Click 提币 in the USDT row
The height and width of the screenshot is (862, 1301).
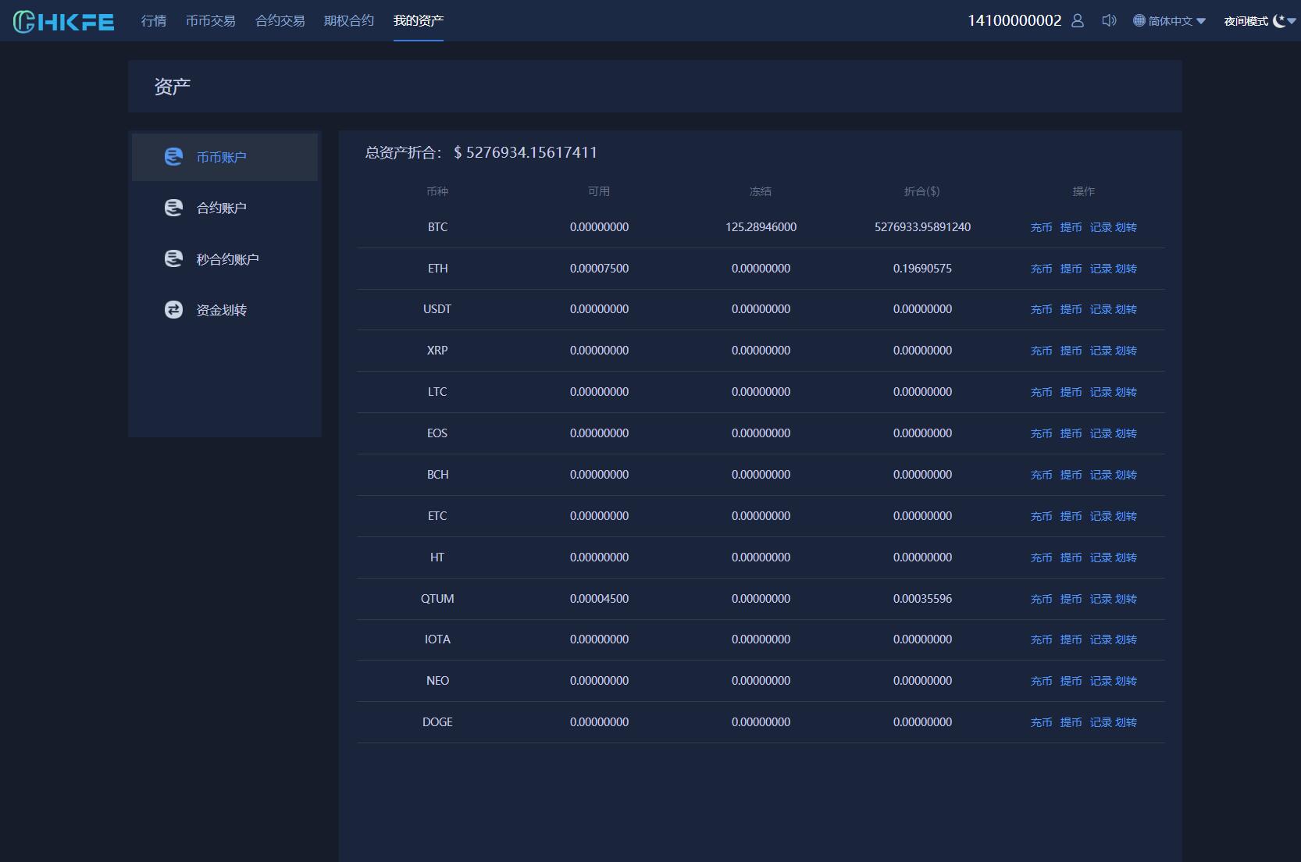(x=1071, y=309)
